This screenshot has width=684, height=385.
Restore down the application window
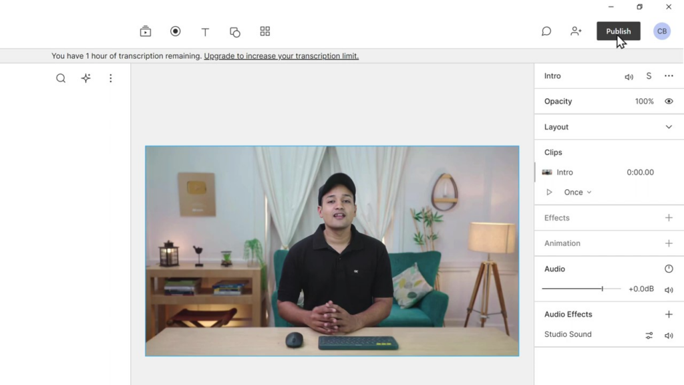(x=639, y=7)
